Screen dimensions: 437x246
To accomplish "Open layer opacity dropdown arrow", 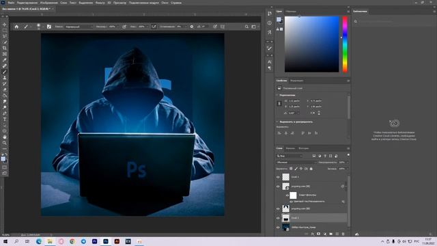I will point(348,163).
